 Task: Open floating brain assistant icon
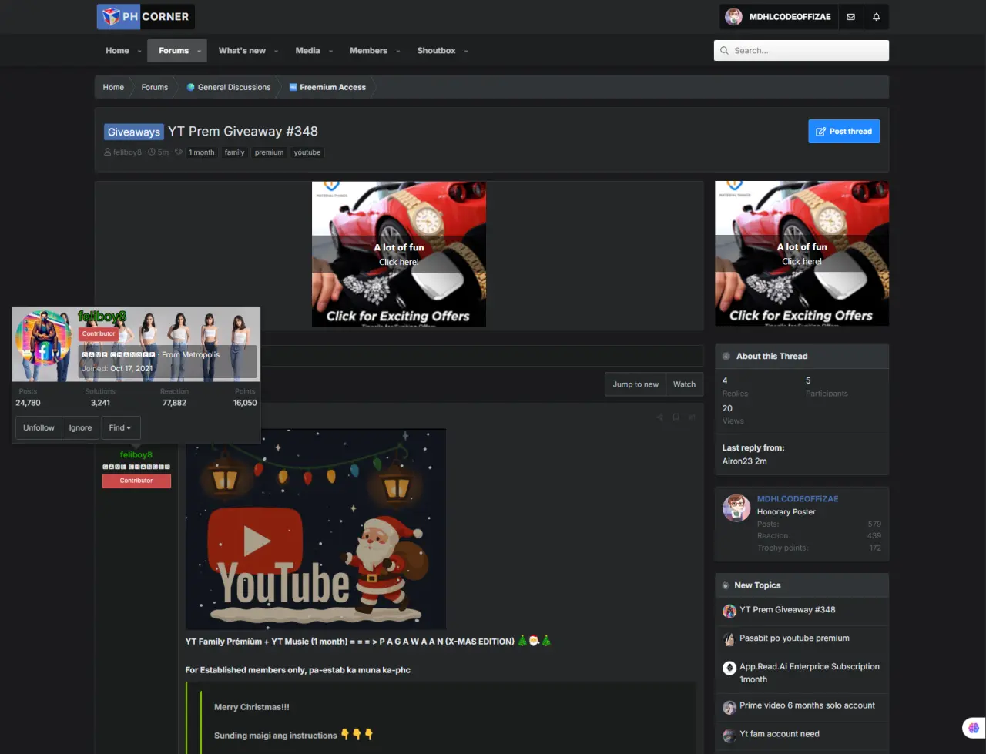974,728
